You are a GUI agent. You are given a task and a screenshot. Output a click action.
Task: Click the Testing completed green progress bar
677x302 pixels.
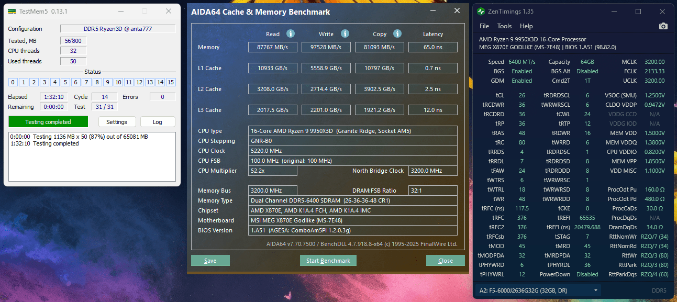pyautogui.click(x=48, y=122)
